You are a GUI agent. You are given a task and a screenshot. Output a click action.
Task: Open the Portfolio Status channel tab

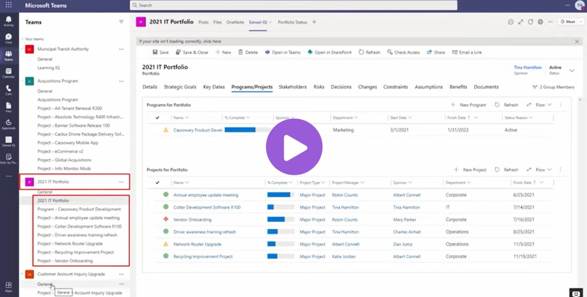292,22
